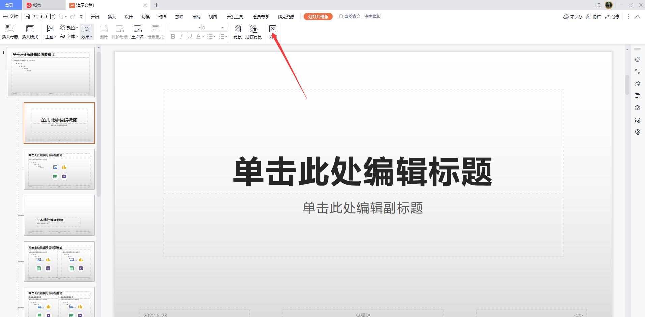
Task: Click the settings sliders icon in the right sidebar
Action: (x=637, y=71)
